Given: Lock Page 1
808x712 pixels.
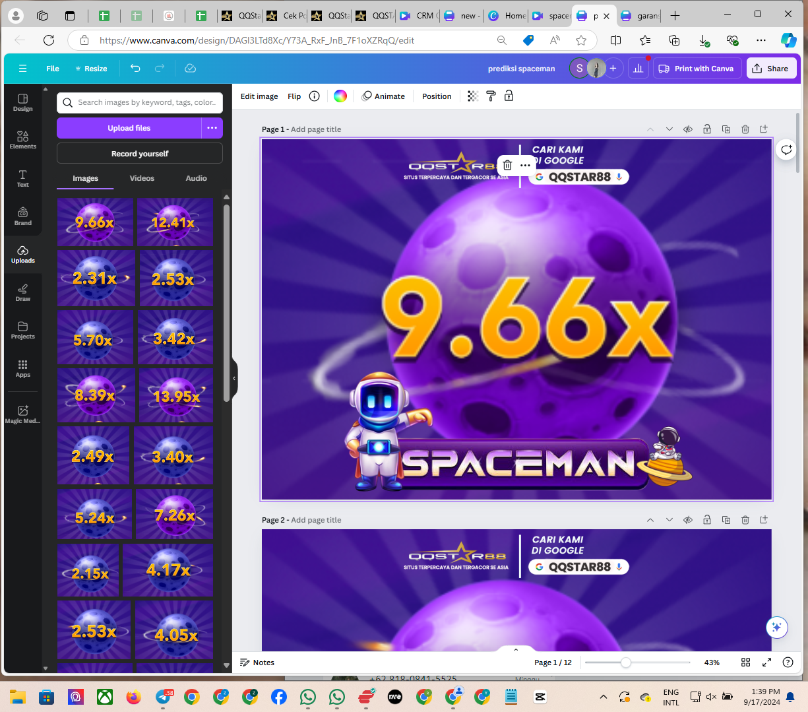Looking at the screenshot, I should pos(707,129).
